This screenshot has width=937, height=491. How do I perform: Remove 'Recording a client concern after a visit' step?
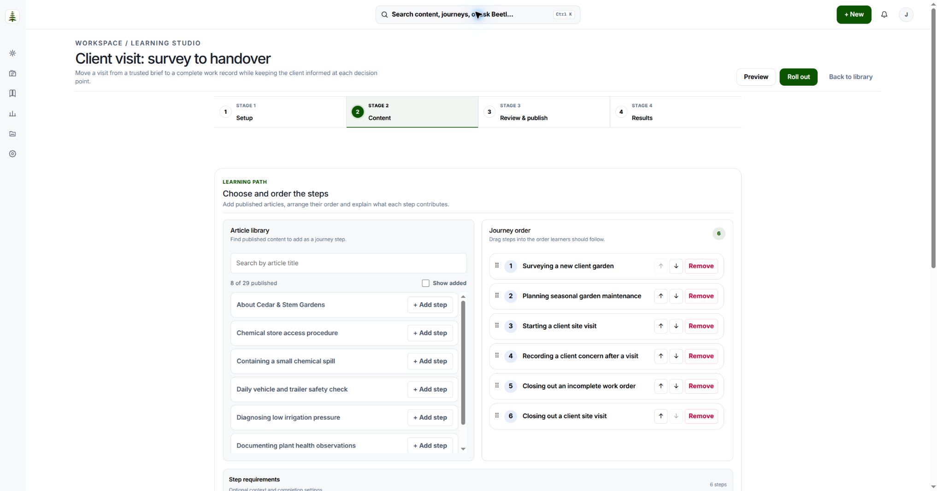tap(701, 356)
